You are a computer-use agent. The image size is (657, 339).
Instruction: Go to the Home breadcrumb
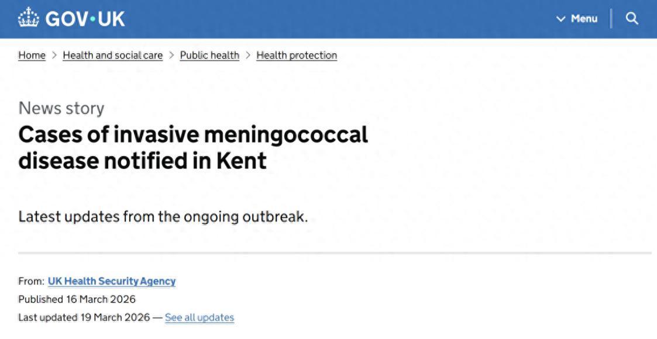point(32,56)
